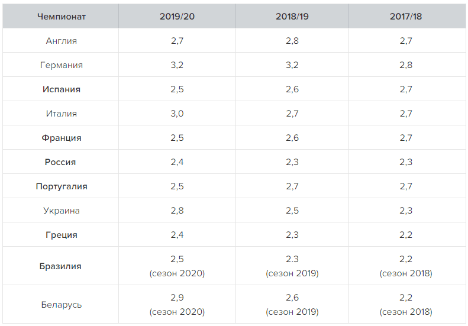Image resolution: width=468 pixels, height=326 pixels.
Task: Select Беларусь 2019/20 cell showing 2,9
Action: [x=177, y=298]
